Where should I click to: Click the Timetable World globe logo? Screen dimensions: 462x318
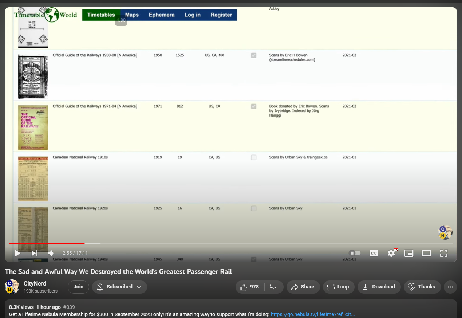52,15
